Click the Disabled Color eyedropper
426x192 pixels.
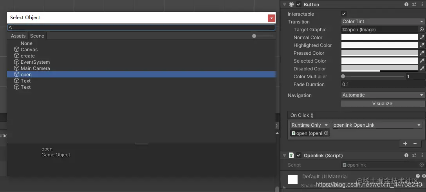click(422, 68)
